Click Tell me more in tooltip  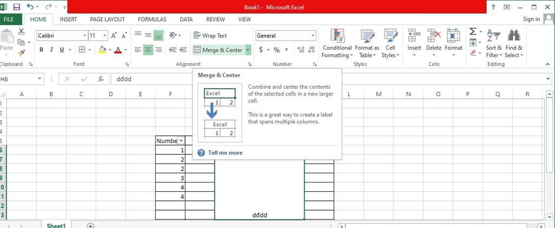[225, 153]
